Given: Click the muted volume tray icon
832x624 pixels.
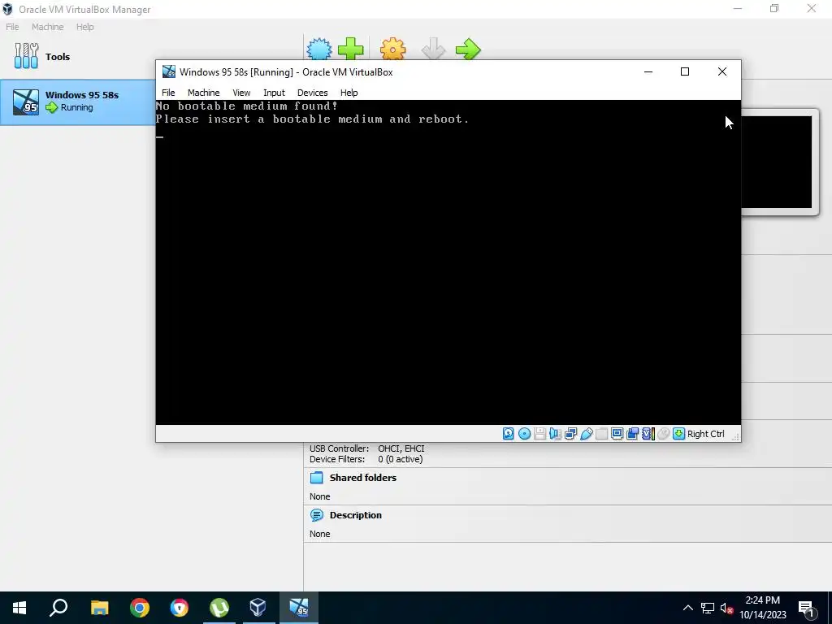Looking at the screenshot, I should [726, 608].
